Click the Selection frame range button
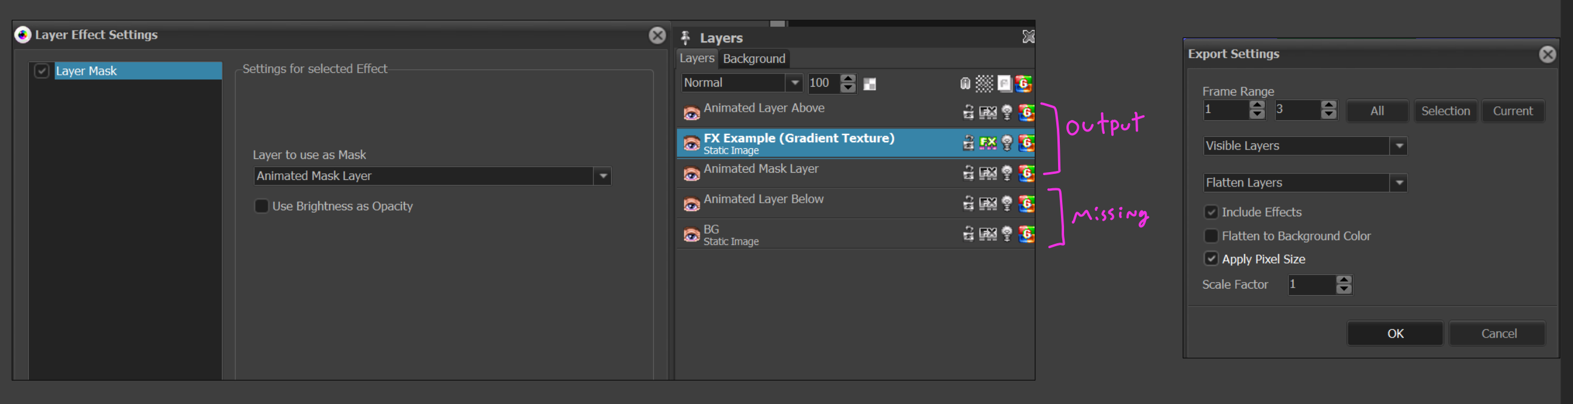1573x404 pixels. click(1445, 111)
